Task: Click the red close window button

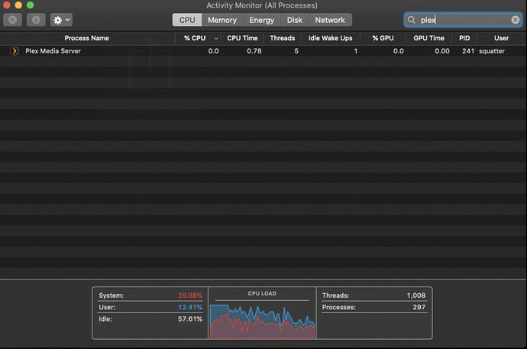Action: (6, 5)
